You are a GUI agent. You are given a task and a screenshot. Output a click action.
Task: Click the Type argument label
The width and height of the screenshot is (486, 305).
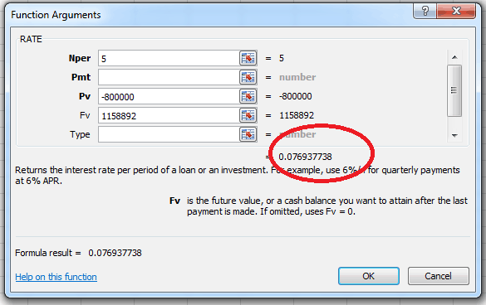(80, 135)
